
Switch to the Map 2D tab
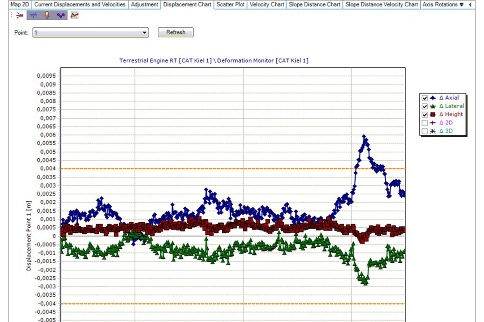tap(20, 4)
